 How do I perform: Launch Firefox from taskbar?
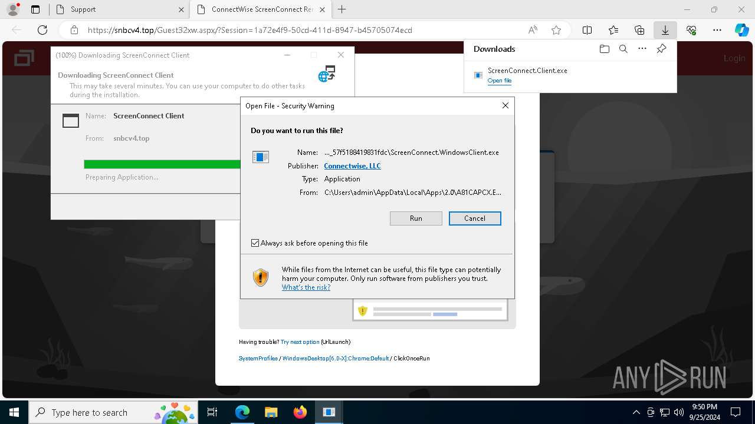[300, 412]
